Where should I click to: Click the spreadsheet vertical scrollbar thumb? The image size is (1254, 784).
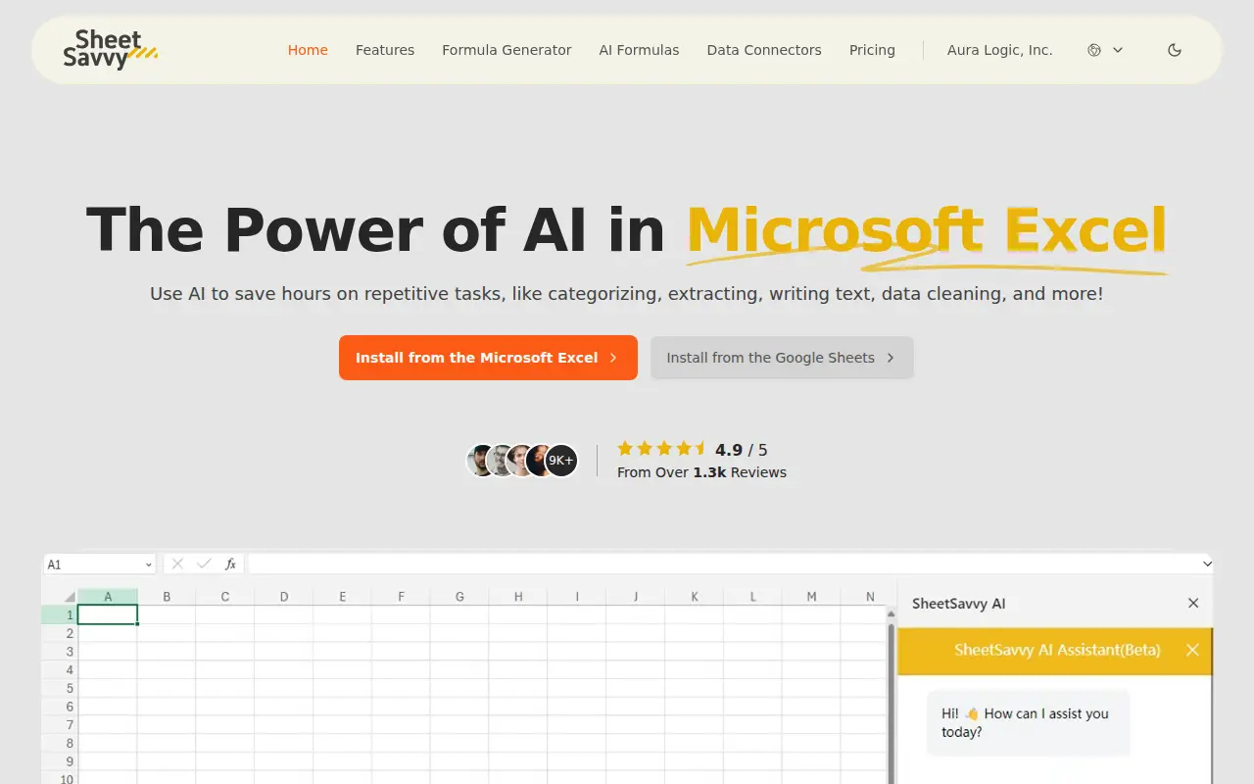pos(891,704)
